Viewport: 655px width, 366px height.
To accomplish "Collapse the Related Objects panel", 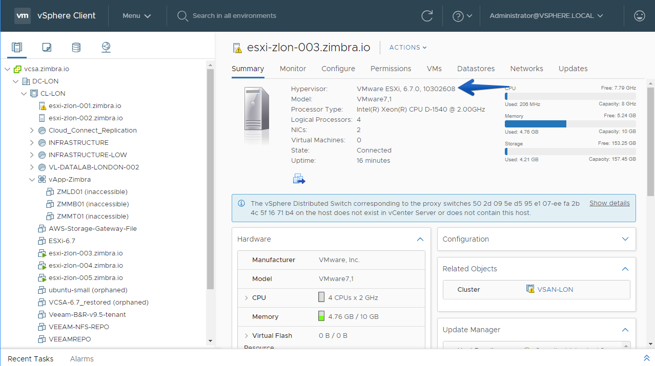I will click(625, 269).
